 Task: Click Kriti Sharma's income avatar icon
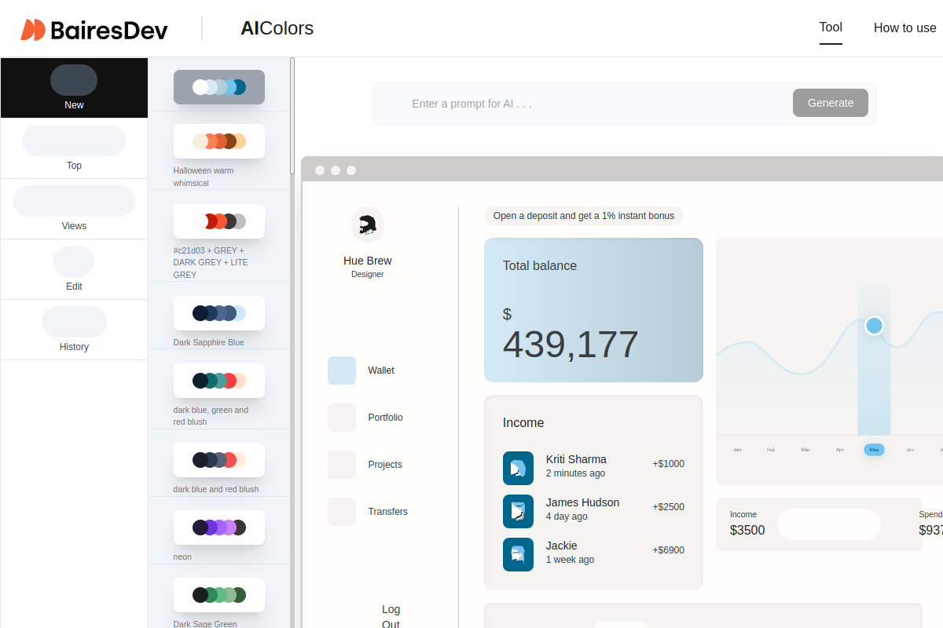pyautogui.click(x=518, y=468)
